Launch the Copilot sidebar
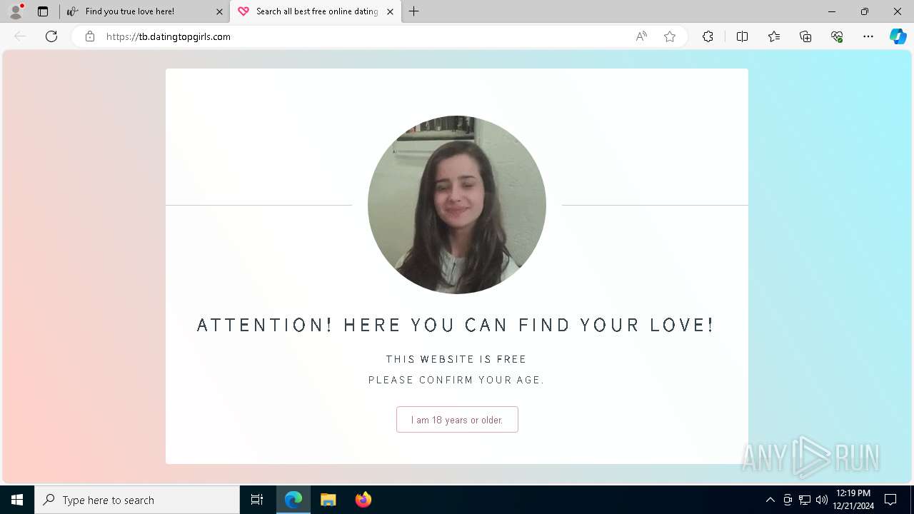The height and width of the screenshot is (514, 914). (898, 36)
